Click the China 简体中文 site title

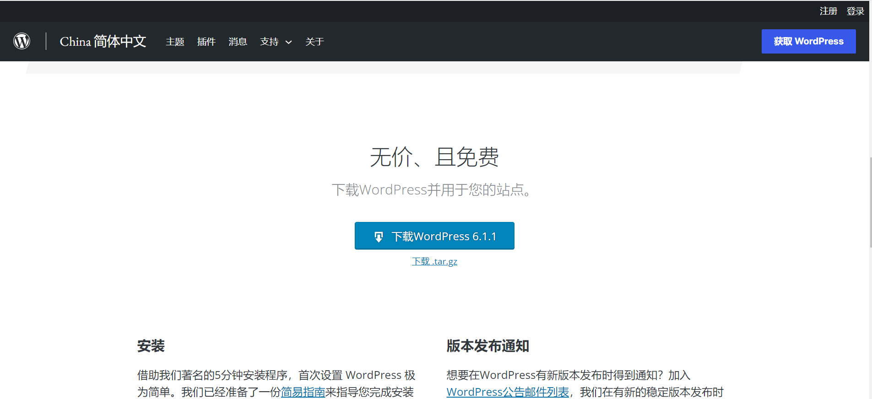click(103, 41)
